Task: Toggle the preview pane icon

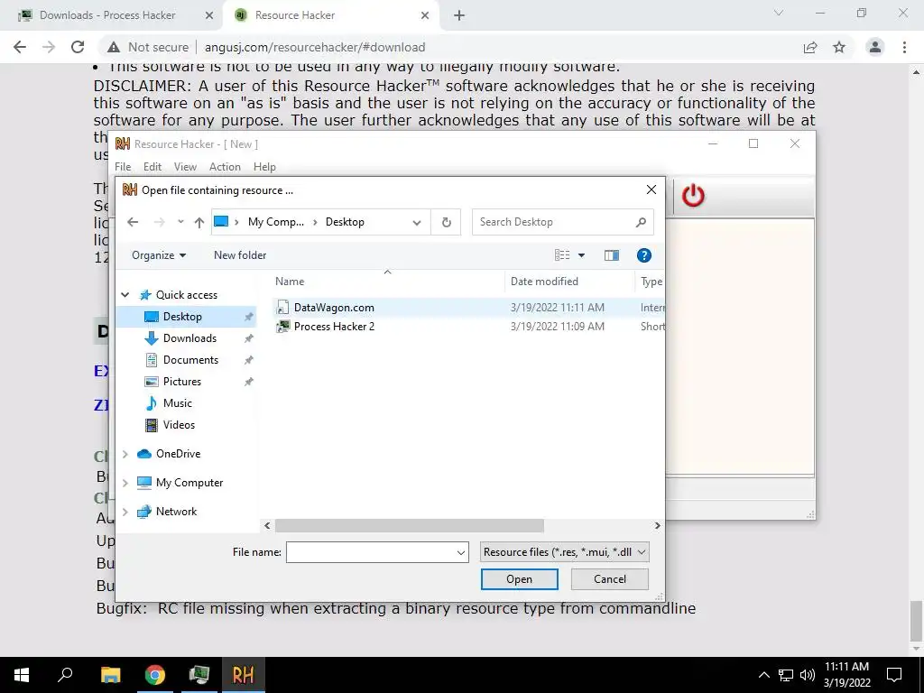Action: tap(611, 255)
